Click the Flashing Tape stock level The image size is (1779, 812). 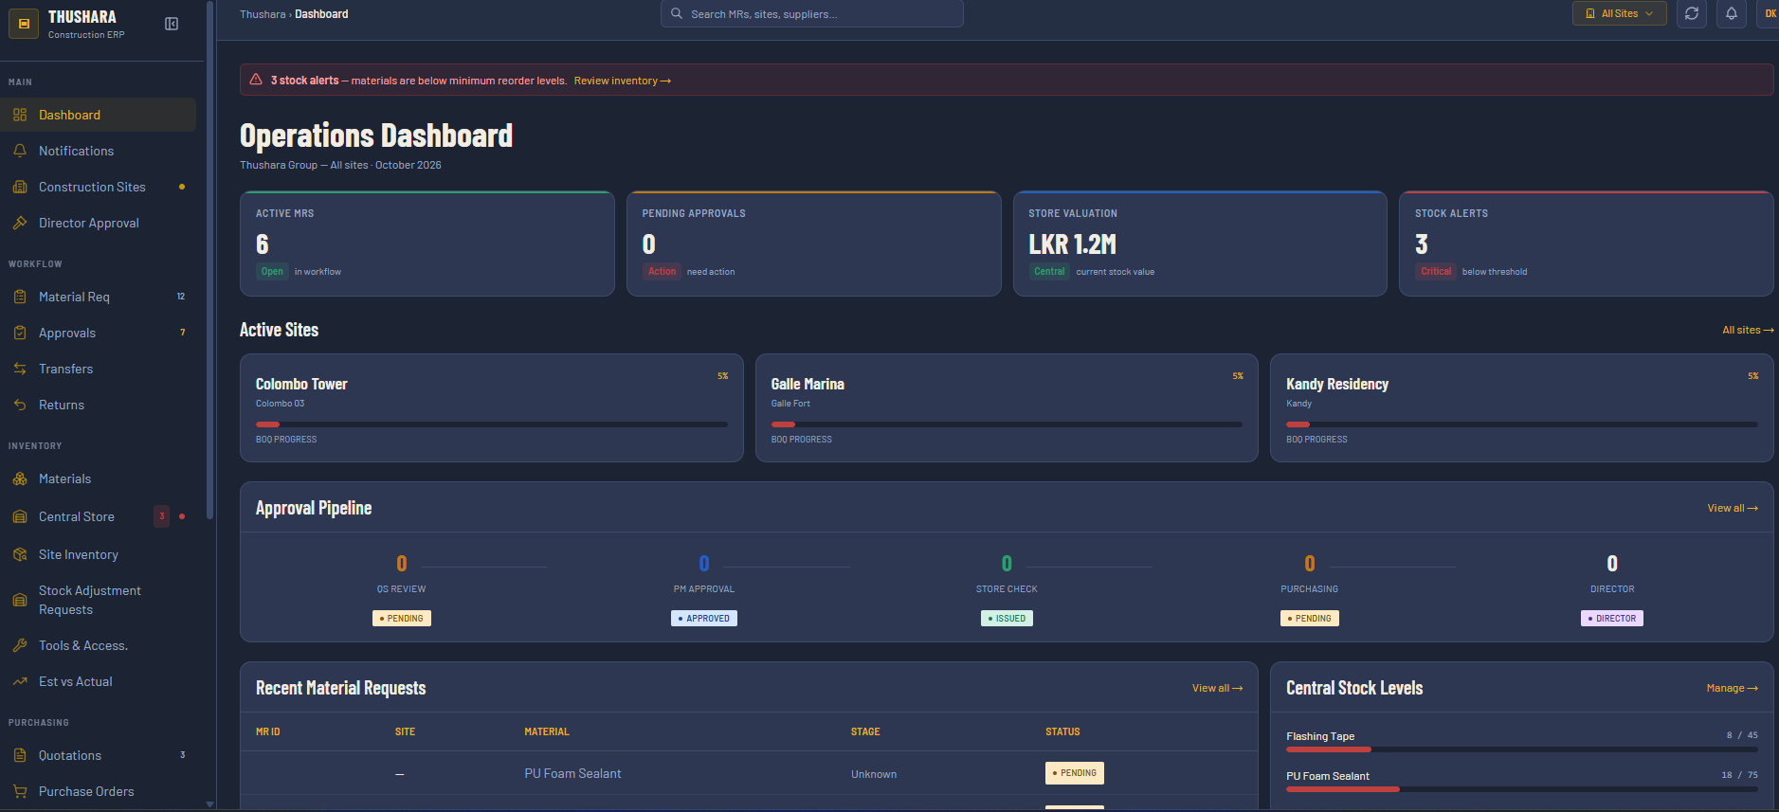click(1522, 742)
